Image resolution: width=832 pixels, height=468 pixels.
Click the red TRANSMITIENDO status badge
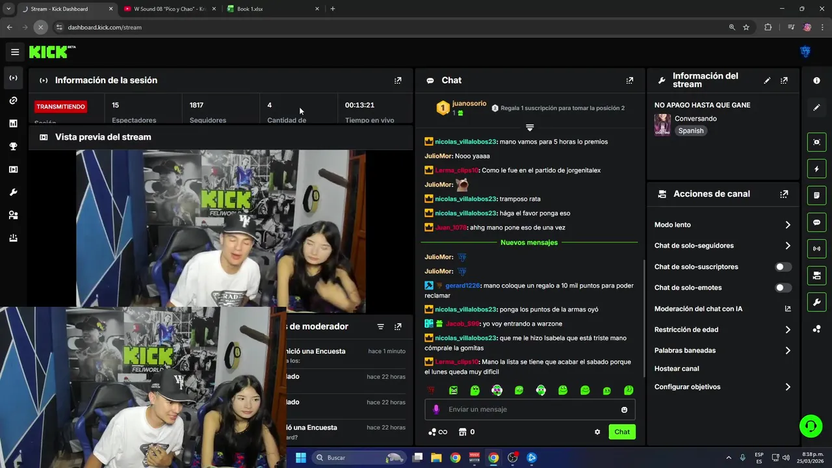pos(60,107)
